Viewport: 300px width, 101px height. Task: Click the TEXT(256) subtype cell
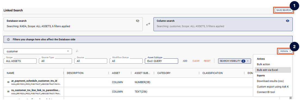[x=141, y=91]
